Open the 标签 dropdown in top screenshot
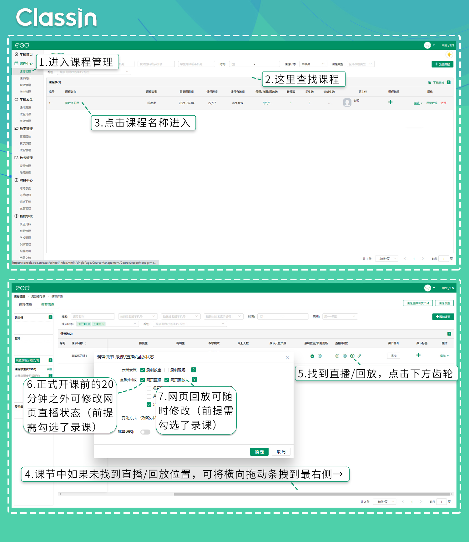Image resolution: width=469 pixels, height=542 pixels. click(94, 72)
